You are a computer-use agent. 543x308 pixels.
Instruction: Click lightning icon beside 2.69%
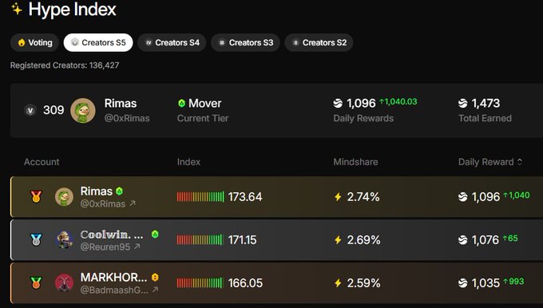pos(338,240)
